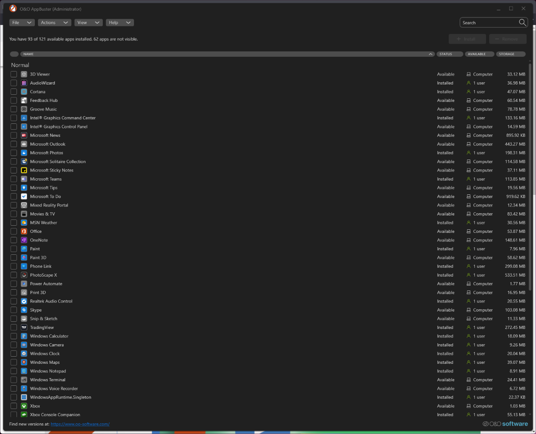Open the oo-software.com link
Image resolution: width=536 pixels, height=434 pixels.
click(x=80, y=424)
